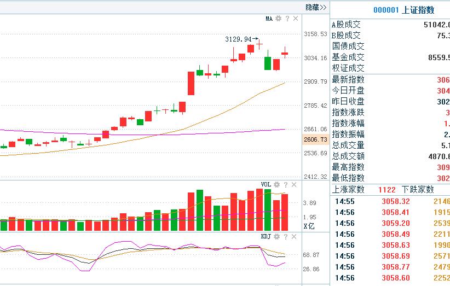Open help for the KDJ indicator
Viewport: 450px width, 286px height.
pyautogui.click(x=286, y=236)
